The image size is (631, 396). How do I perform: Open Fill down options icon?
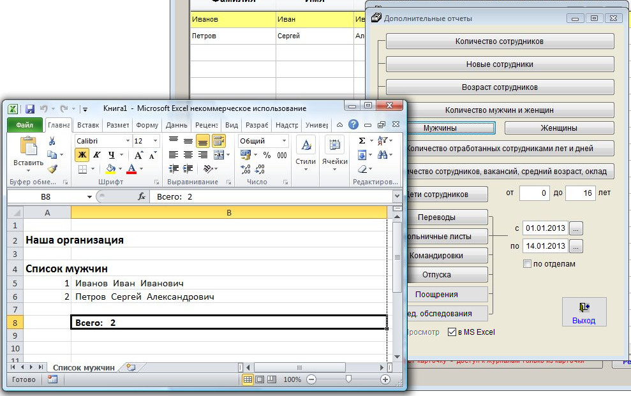tap(362, 155)
